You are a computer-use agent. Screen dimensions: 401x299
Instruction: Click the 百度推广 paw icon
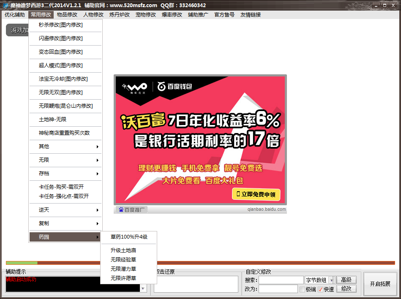click(x=121, y=209)
